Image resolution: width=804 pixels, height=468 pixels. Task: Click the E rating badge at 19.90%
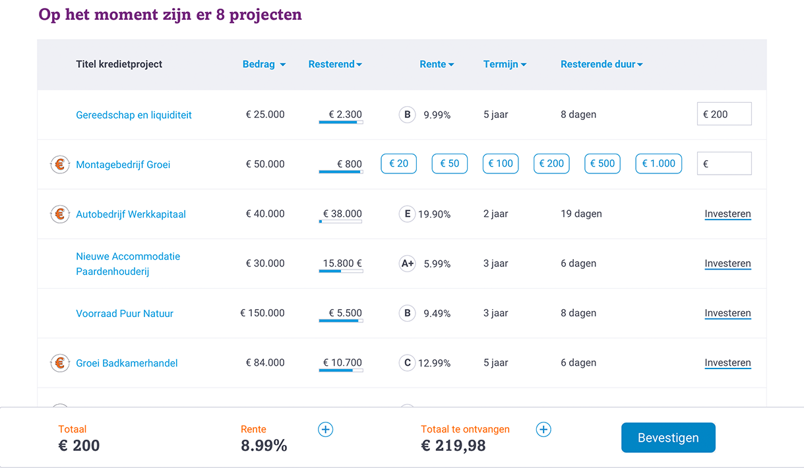pyautogui.click(x=407, y=214)
